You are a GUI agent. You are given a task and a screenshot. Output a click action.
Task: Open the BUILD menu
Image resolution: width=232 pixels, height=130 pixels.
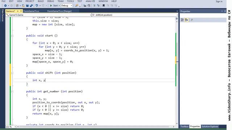coord(41,1)
